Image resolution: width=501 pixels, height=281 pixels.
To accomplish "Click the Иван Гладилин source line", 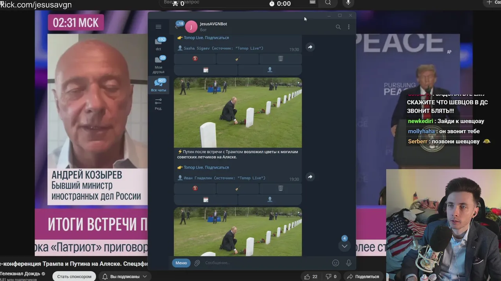I will pyautogui.click(x=222, y=178).
